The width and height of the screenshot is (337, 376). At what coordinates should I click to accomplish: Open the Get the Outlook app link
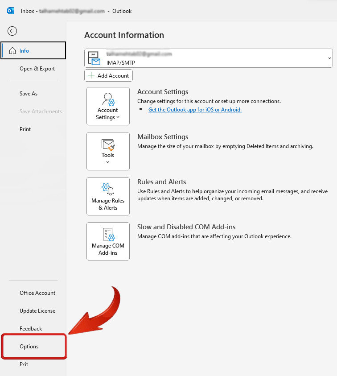pos(195,110)
